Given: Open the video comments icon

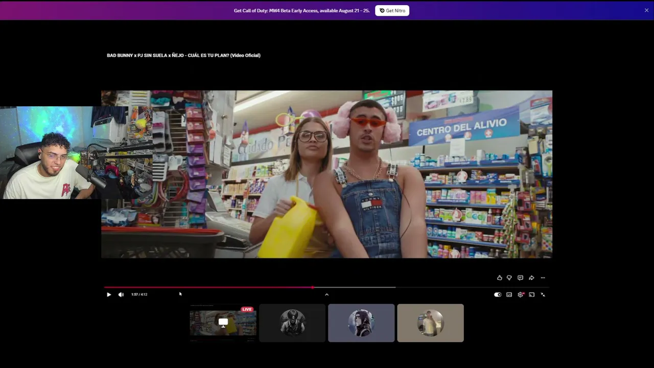Looking at the screenshot, I should [x=520, y=278].
